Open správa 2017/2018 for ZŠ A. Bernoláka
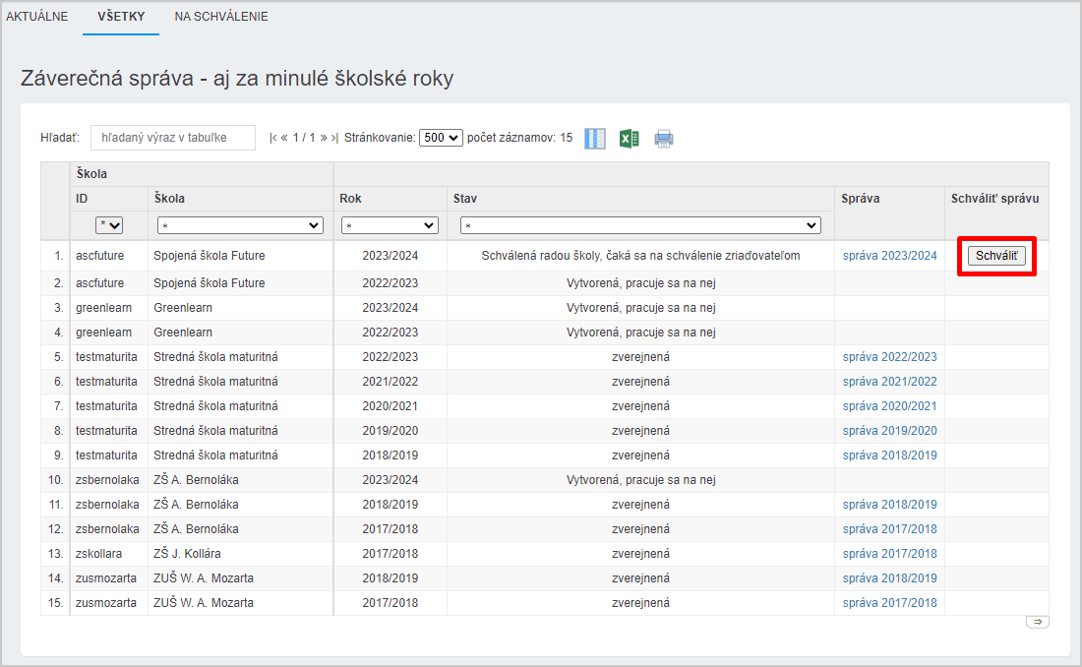This screenshot has height=667, width=1082. tap(889, 529)
